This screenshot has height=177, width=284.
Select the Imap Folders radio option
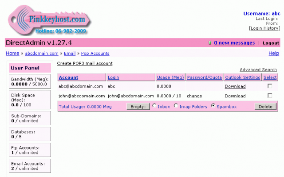pyautogui.click(x=176, y=106)
